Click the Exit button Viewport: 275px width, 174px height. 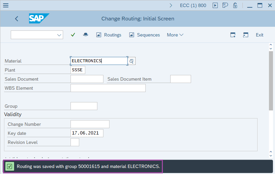click(260, 35)
